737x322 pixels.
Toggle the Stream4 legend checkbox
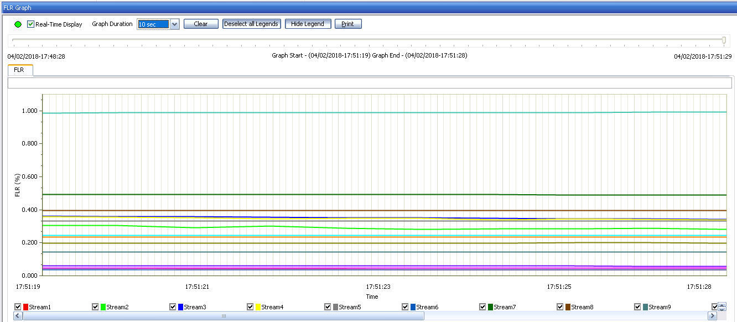[251, 307]
